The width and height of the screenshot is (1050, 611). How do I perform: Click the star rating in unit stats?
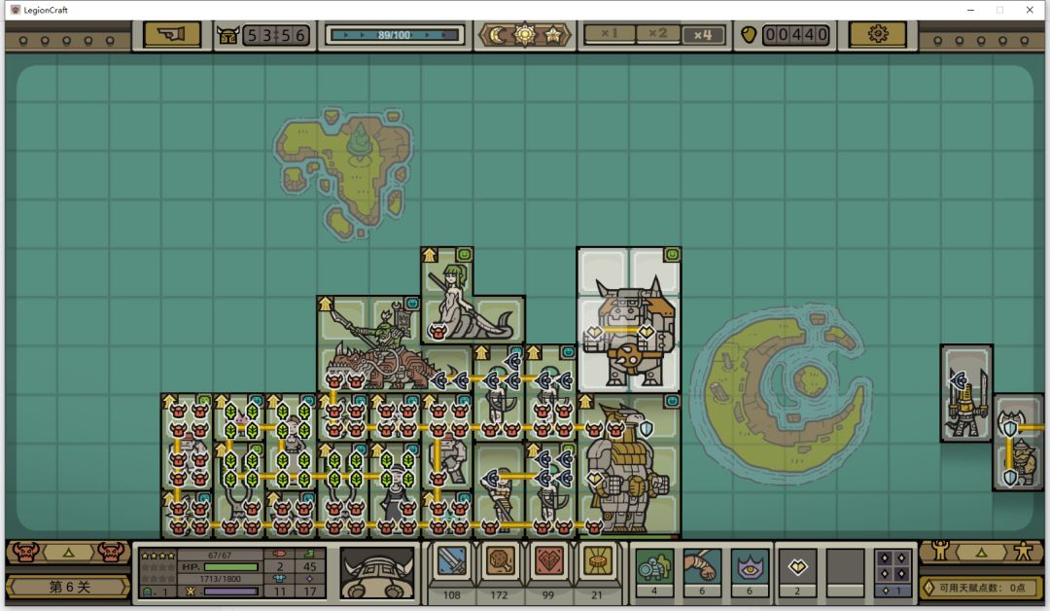pos(158,557)
